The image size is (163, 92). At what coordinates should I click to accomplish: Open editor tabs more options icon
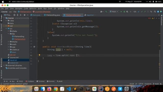pos(159,15)
